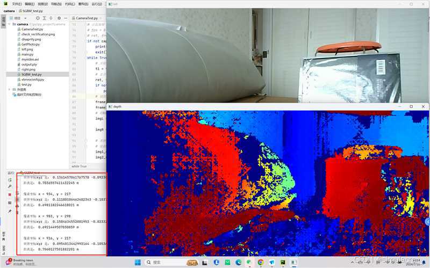Click the collapse all icon in Project panel
The image size is (430, 268).
point(51,18)
